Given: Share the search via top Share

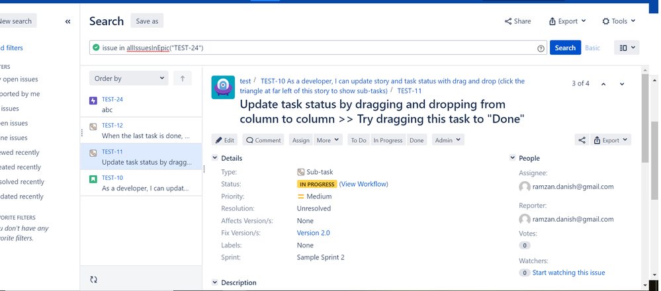Looking at the screenshot, I should [x=517, y=21].
